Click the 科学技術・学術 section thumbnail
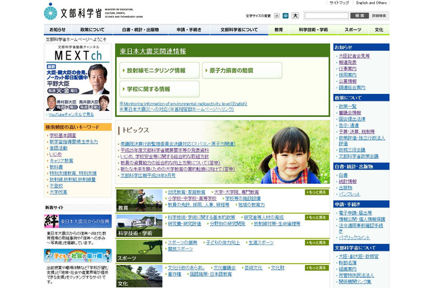433x288 pixels. tap(139, 226)
